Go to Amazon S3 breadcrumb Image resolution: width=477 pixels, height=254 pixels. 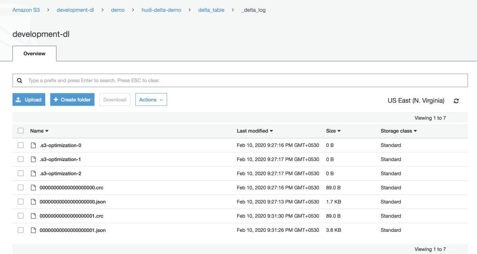(26, 10)
